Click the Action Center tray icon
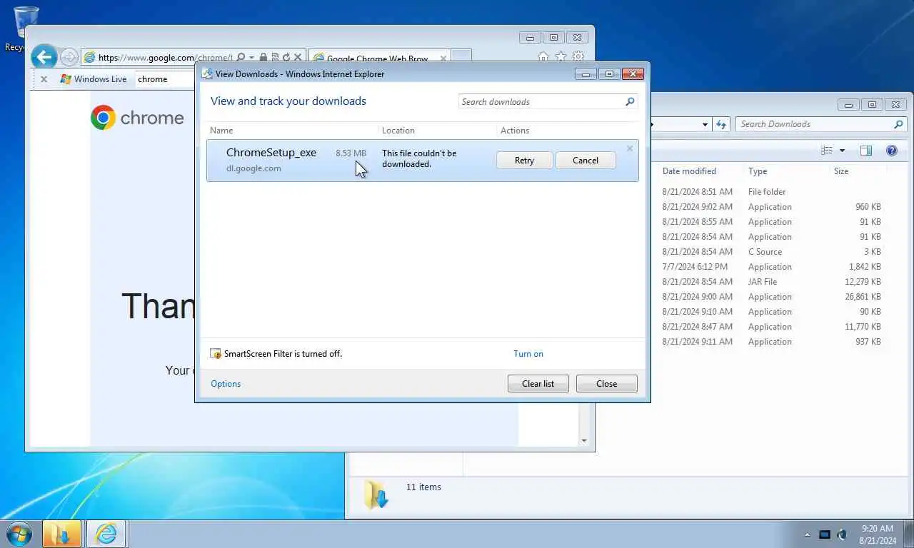 825,534
